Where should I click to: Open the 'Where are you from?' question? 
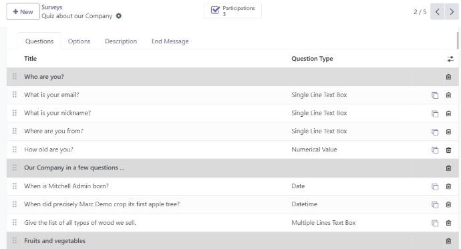pos(53,132)
